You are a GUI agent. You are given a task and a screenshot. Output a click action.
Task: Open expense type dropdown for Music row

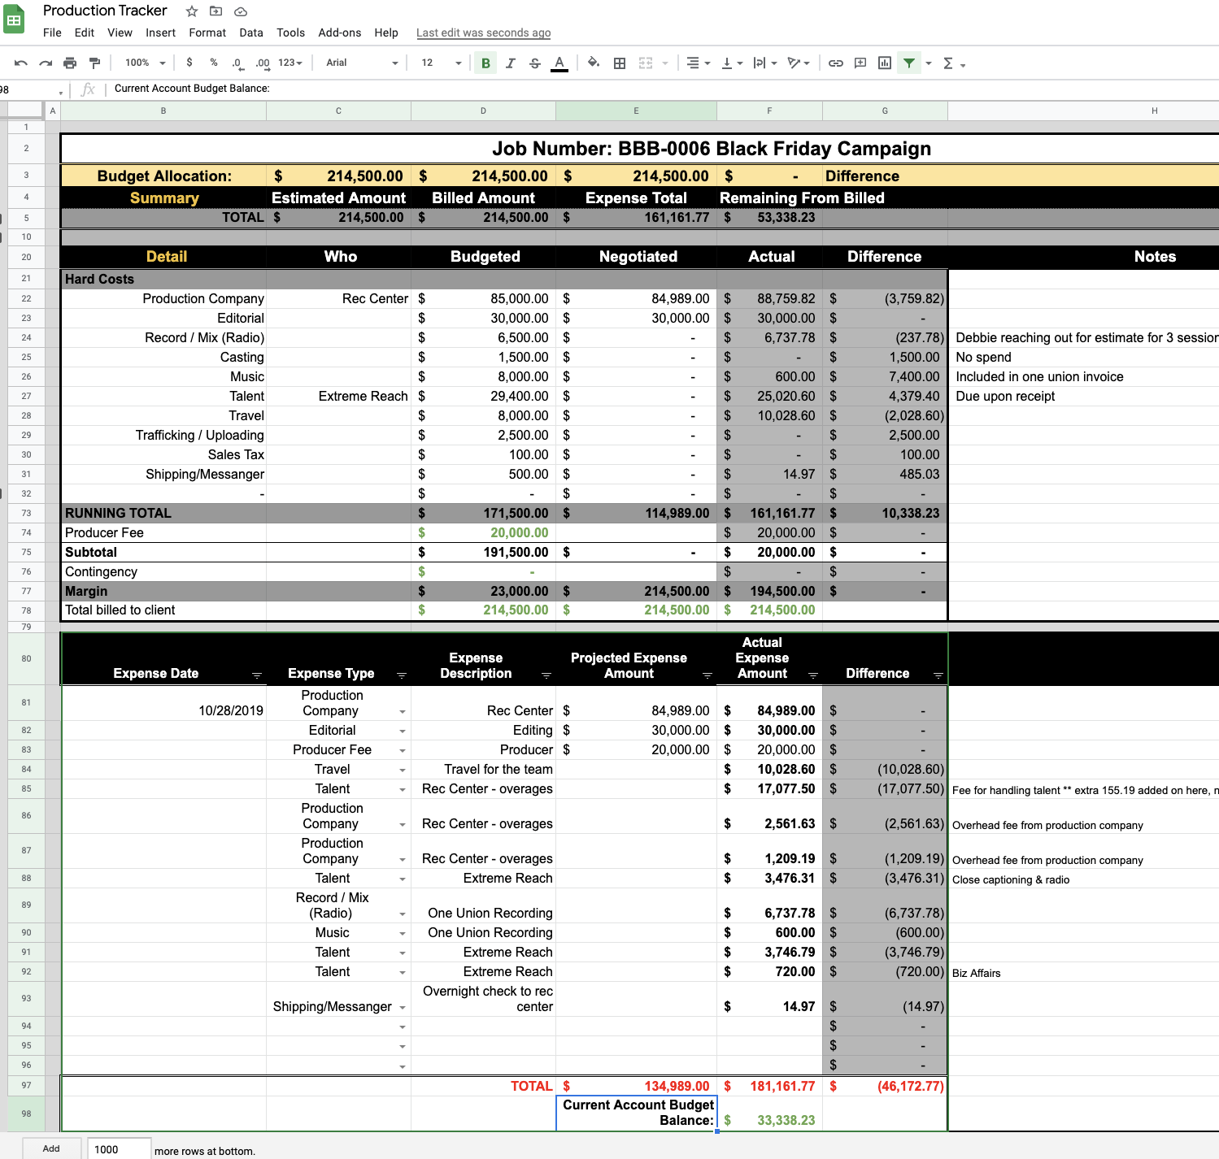[402, 934]
